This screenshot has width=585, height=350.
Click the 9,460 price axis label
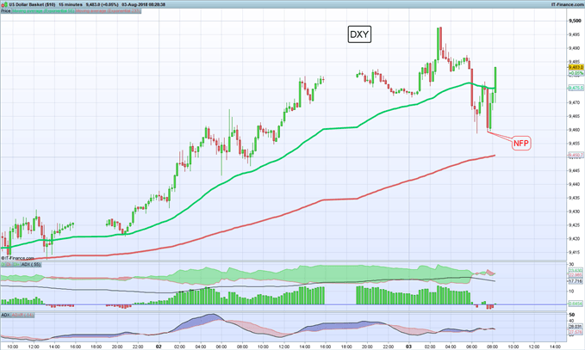(x=575, y=130)
